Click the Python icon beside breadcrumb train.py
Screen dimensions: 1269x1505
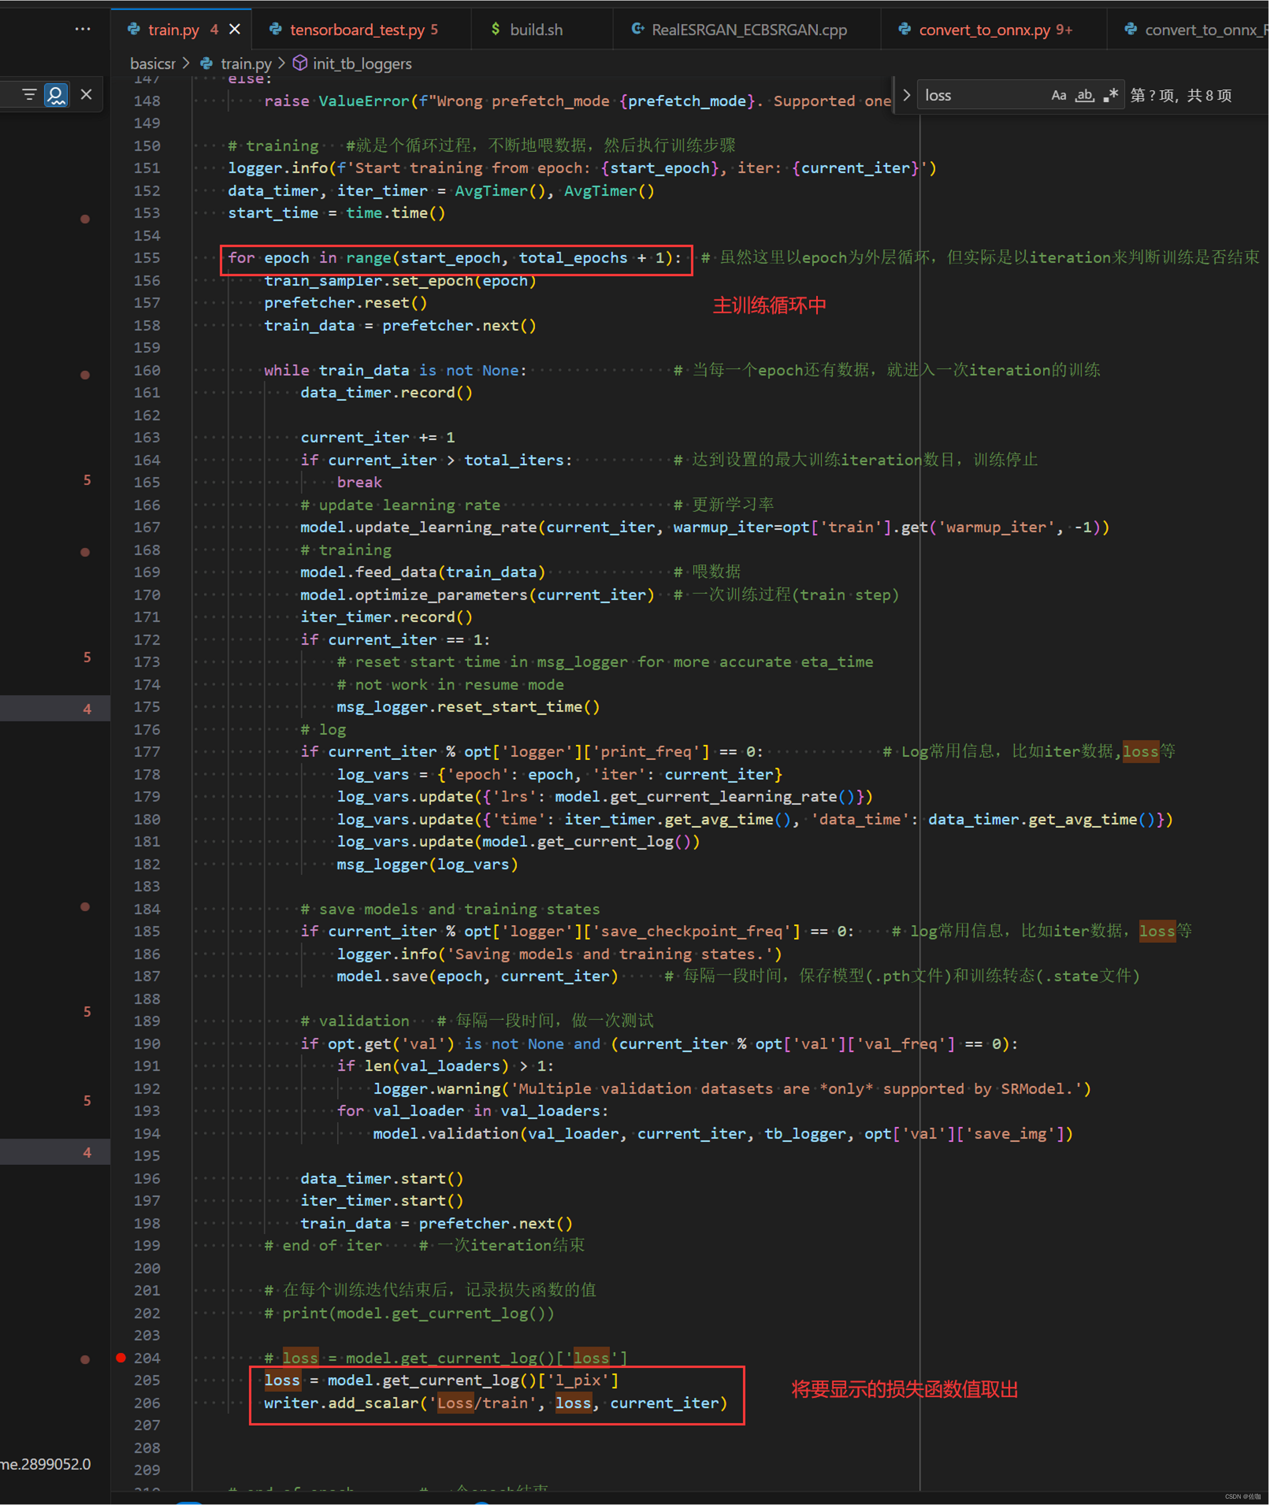[x=207, y=64]
